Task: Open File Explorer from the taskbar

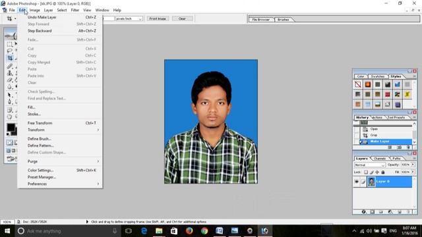Action: point(159,231)
